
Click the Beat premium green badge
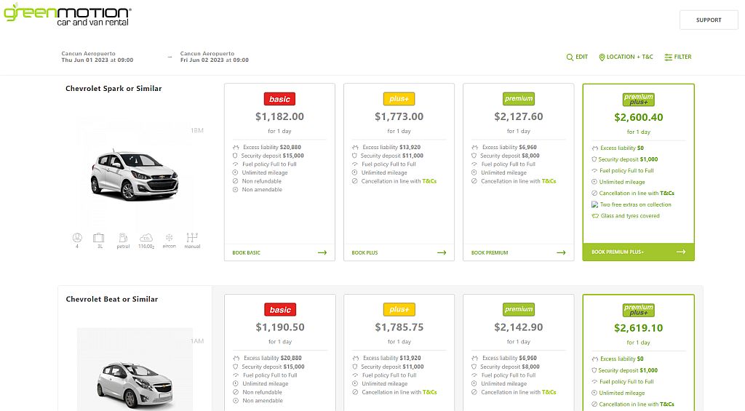[518, 309]
